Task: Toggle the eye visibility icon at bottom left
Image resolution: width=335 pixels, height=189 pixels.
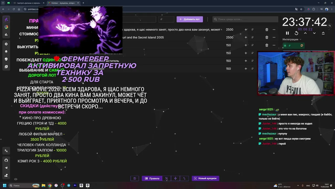Action: click(x=16, y=179)
